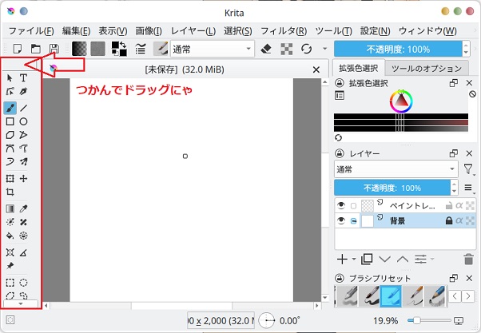The width and height of the screenshot is (481, 333).
Task: Click the duplicate layer button
Action: 367,259
